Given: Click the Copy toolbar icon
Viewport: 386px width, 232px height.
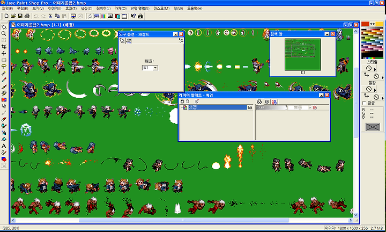Looking at the screenshot, I should click(57, 16).
